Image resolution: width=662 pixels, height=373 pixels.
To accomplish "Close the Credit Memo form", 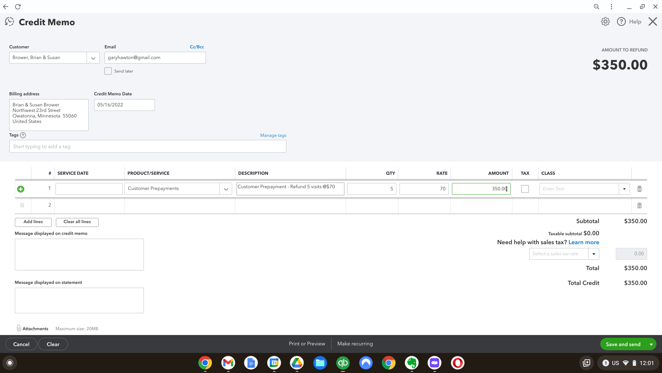I will point(652,22).
